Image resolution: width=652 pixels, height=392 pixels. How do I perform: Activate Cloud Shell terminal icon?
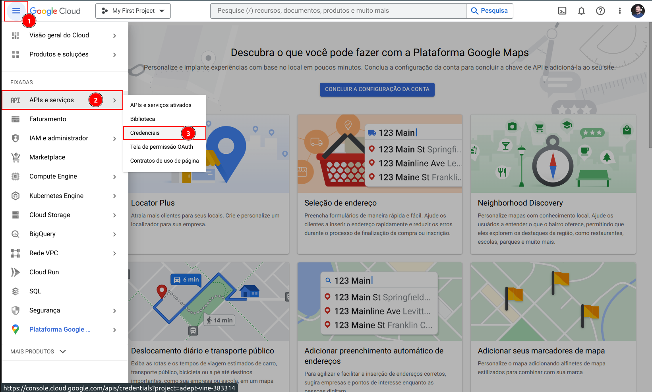(x=562, y=11)
